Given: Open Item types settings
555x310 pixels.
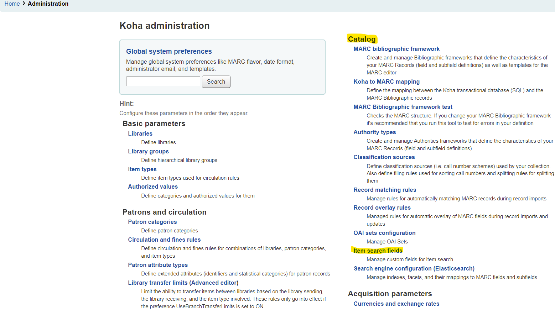Looking at the screenshot, I should [x=142, y=169].
